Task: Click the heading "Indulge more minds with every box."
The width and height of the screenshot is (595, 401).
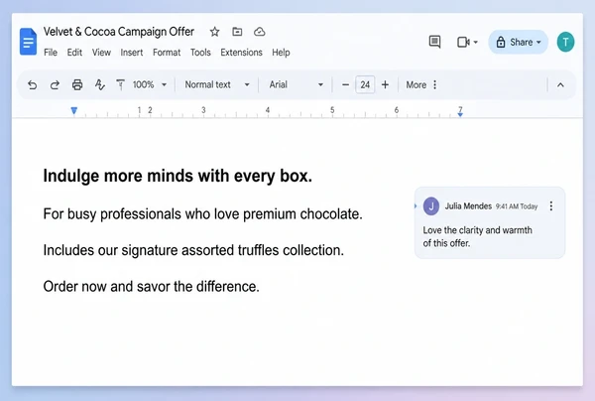Action: pos(178,176)
